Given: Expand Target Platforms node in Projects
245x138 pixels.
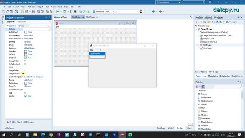Looking at the screenshot, I should (x=199, y=36).
